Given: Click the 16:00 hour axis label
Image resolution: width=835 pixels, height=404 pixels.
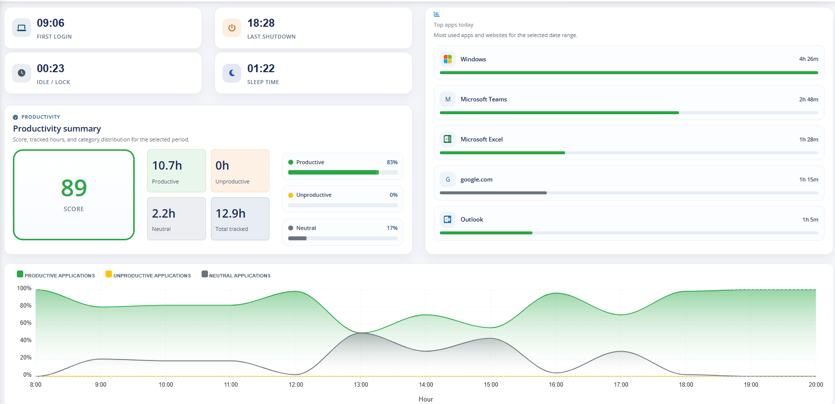Looking at the screenshot, I should click(x=556, y=384).
